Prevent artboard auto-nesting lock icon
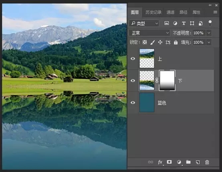This screenshot has height=172, width=222. coord(168,42)
